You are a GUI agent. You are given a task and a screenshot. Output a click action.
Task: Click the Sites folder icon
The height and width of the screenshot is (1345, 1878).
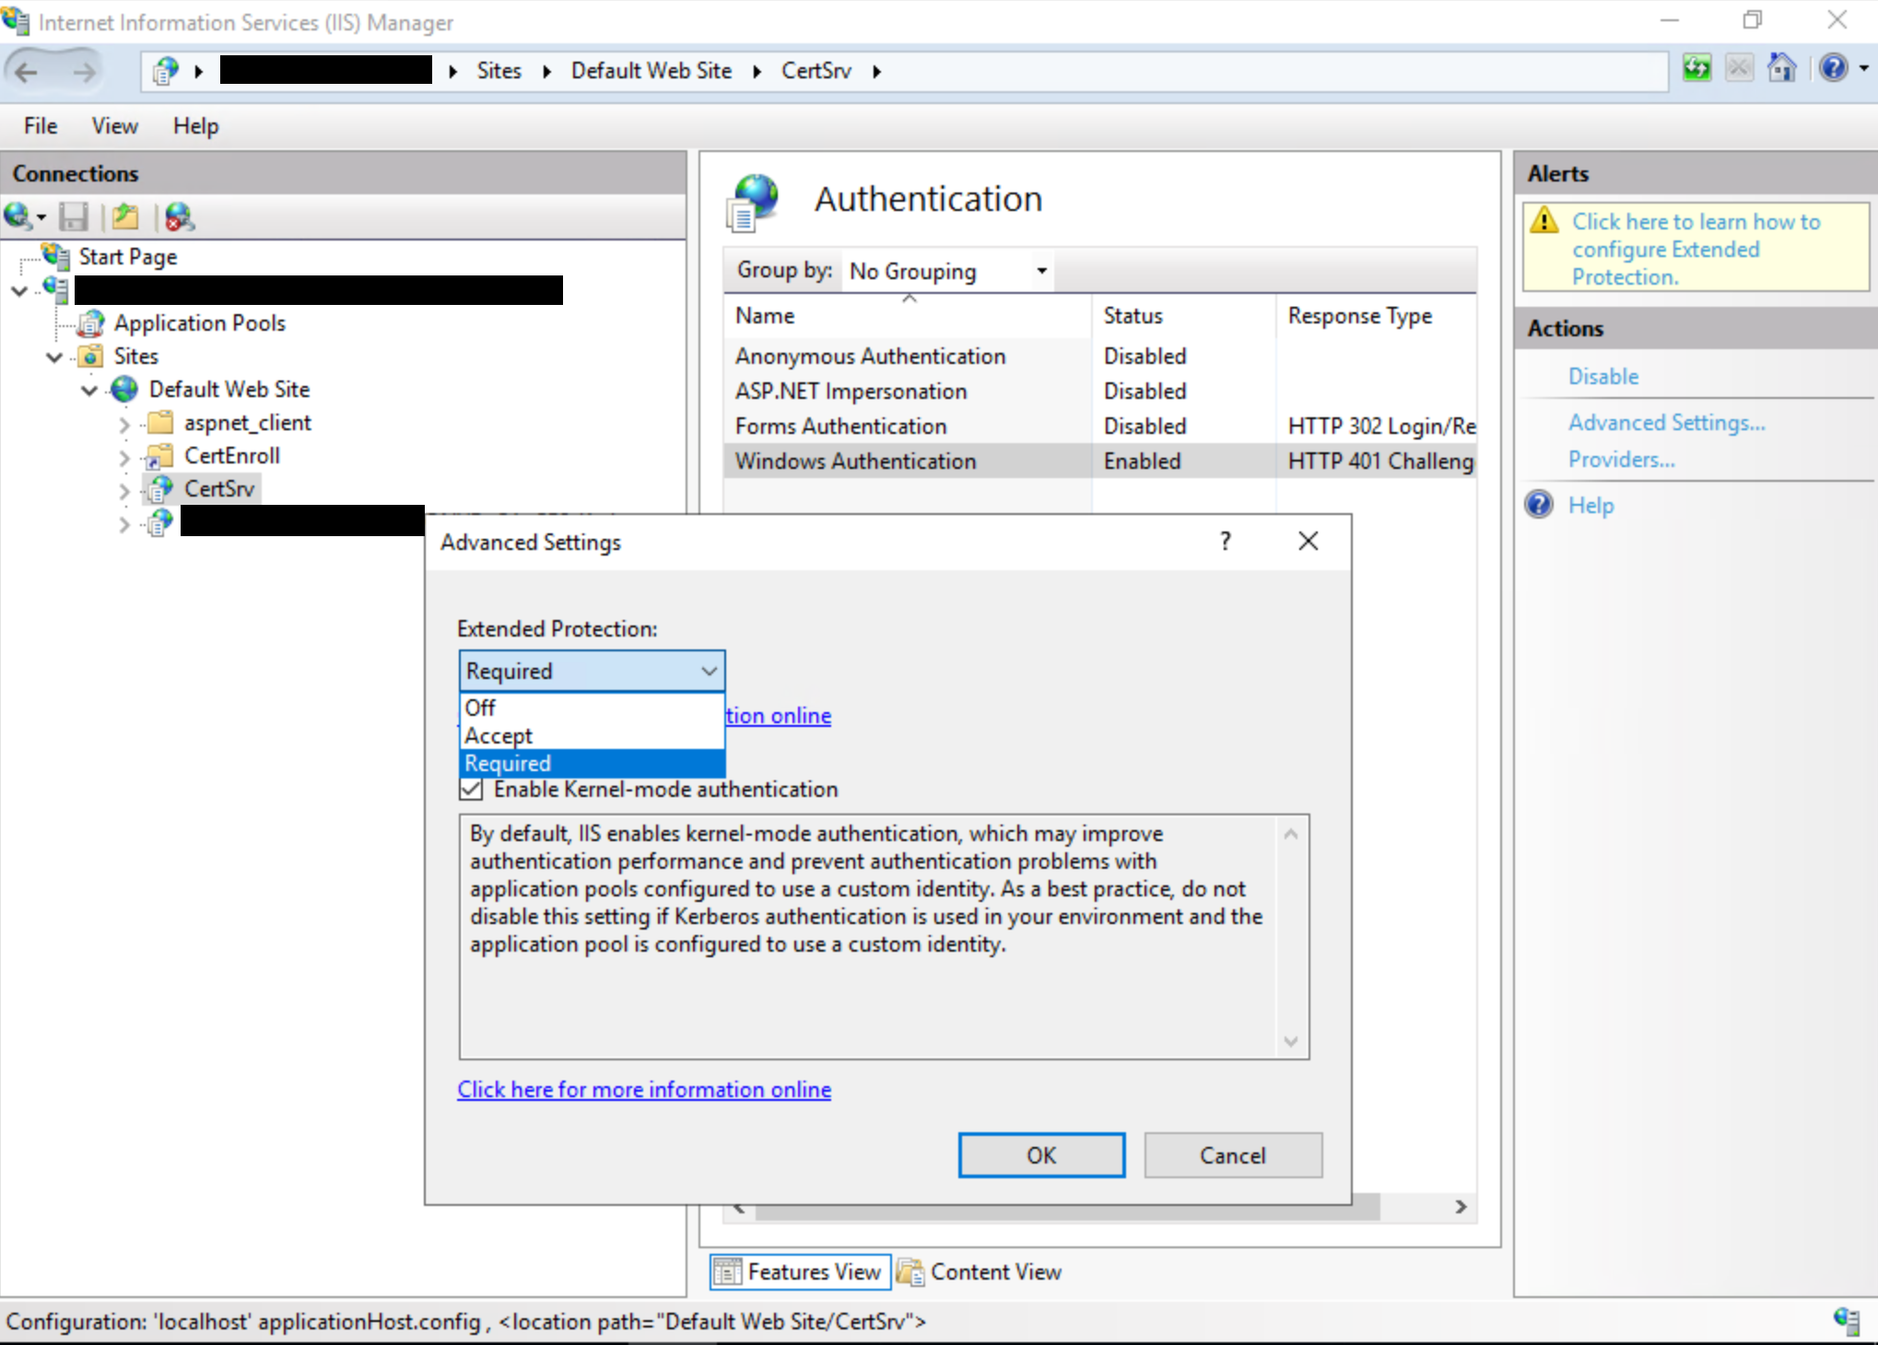[x=91, y=357]
